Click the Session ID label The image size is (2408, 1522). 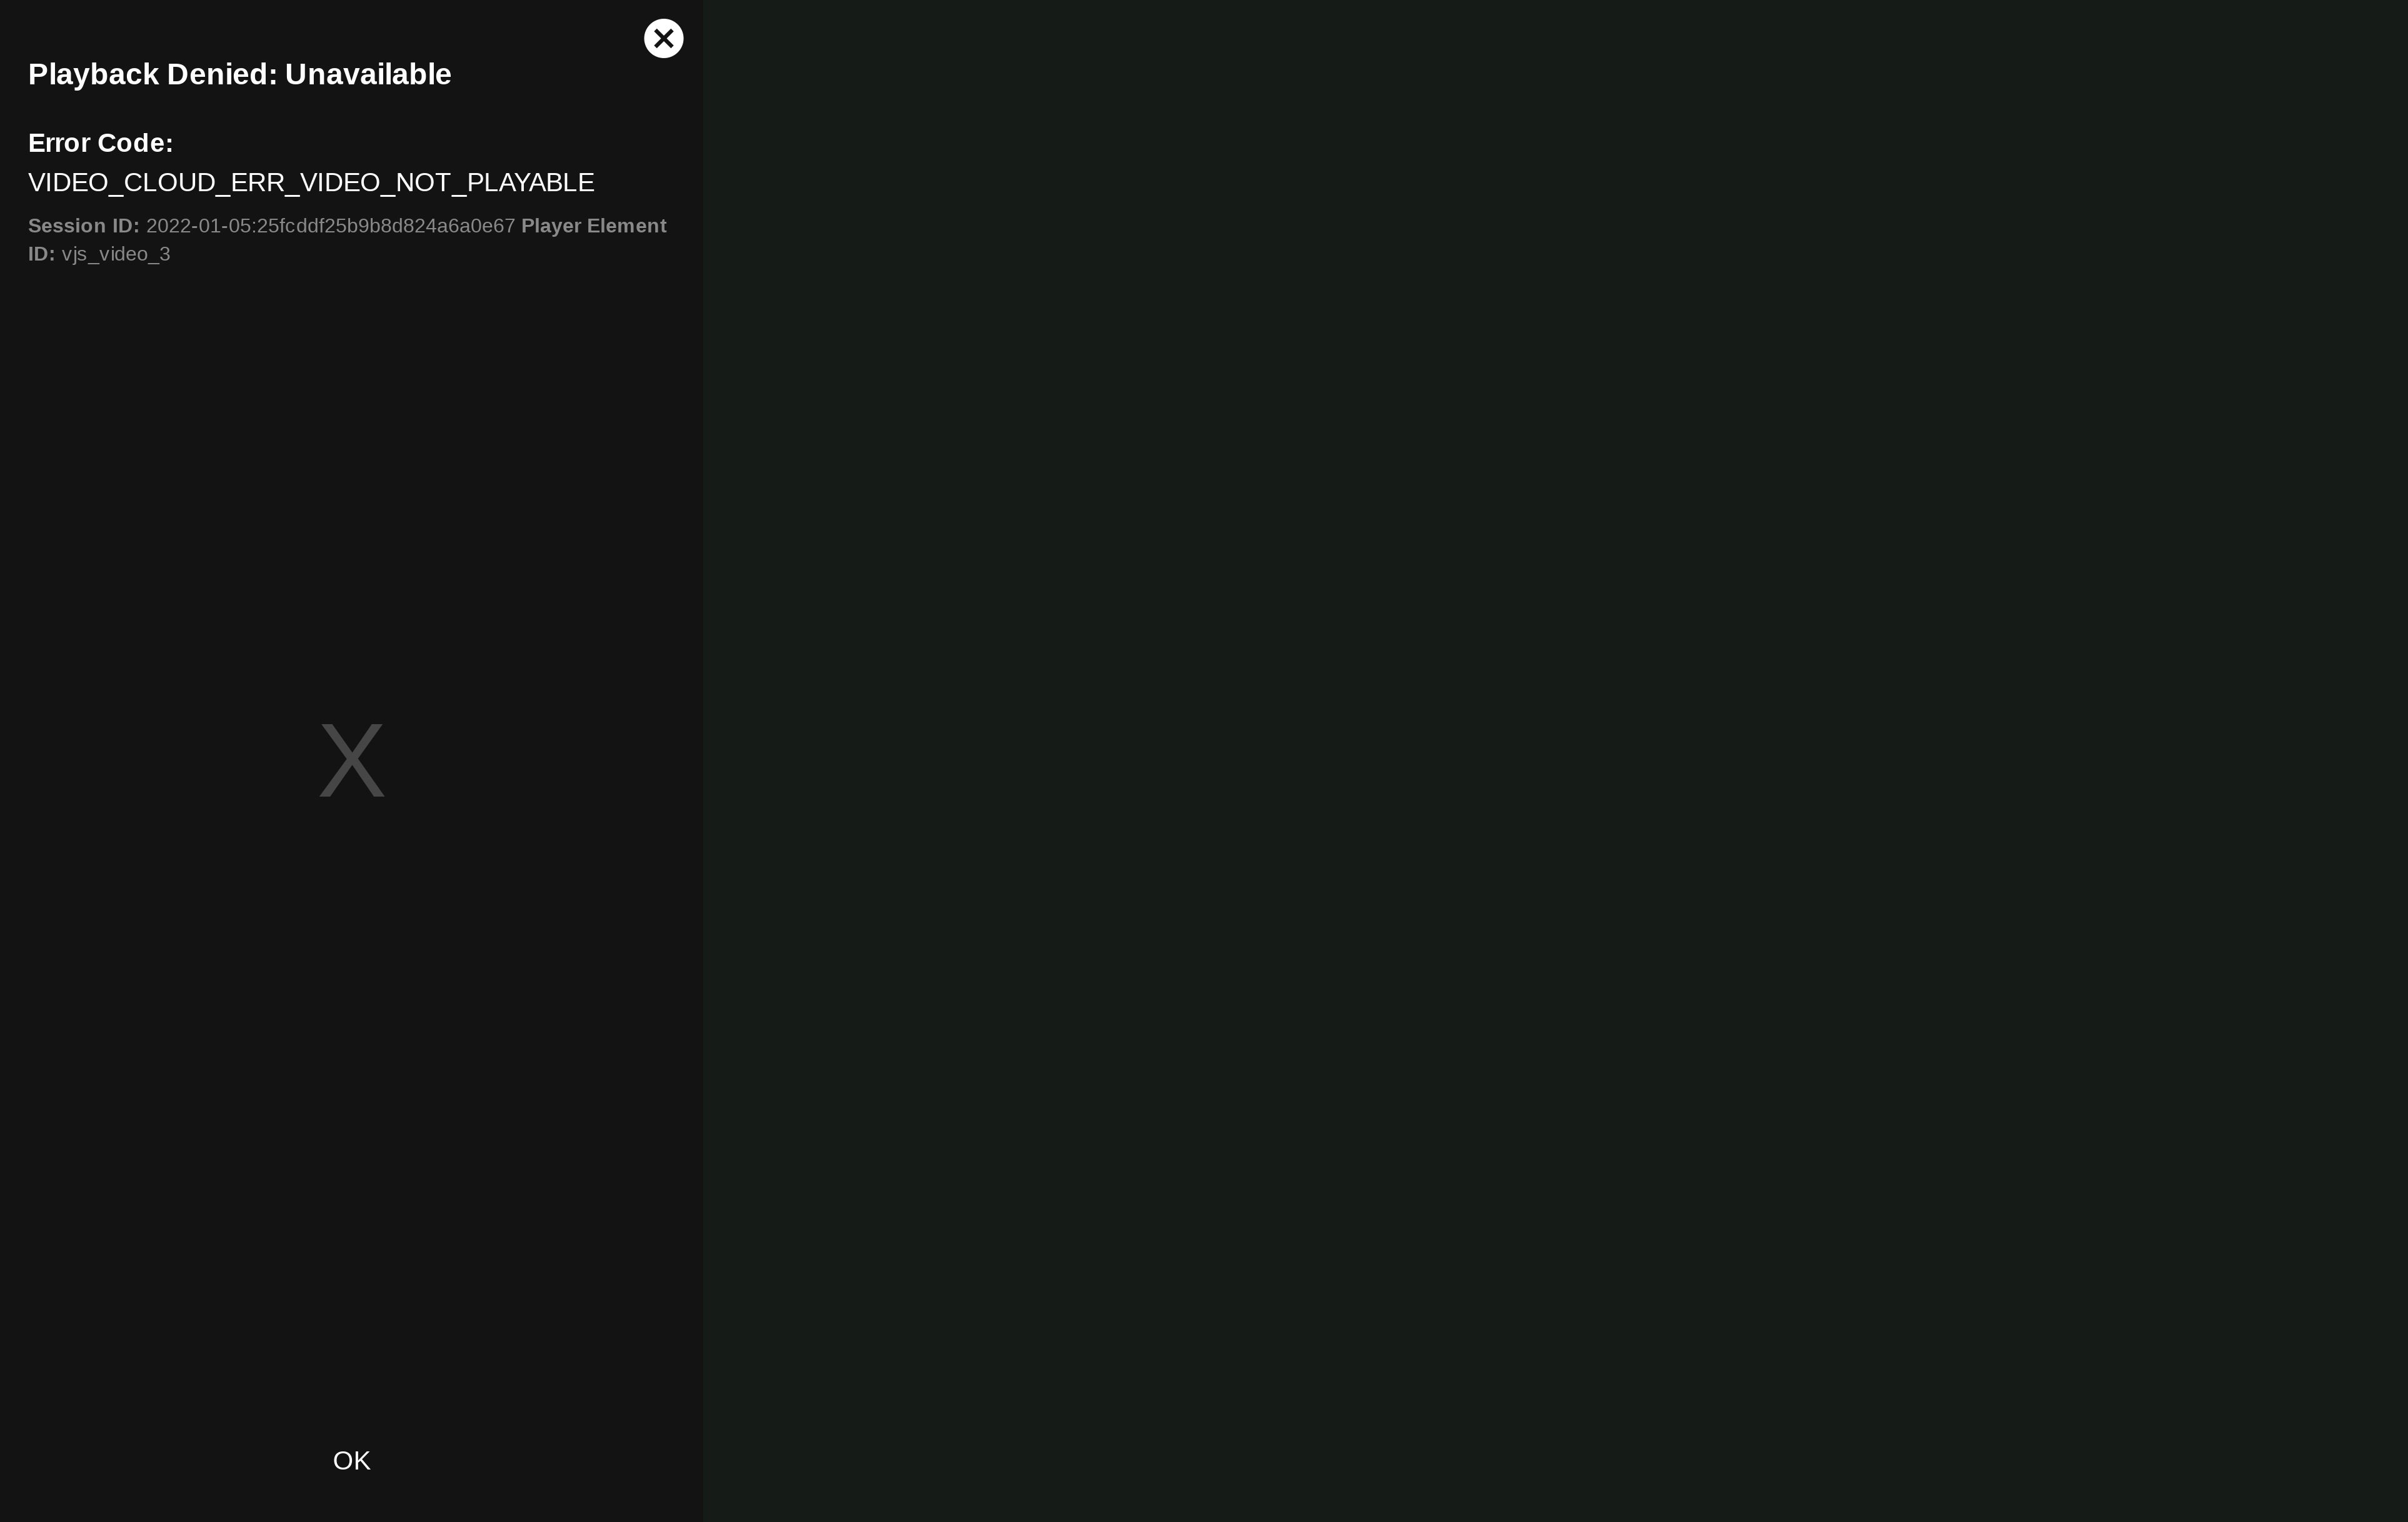pos(83,226)
